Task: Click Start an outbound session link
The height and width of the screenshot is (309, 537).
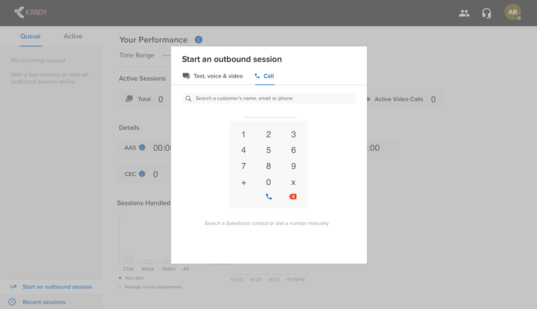Action: point(57,287)
